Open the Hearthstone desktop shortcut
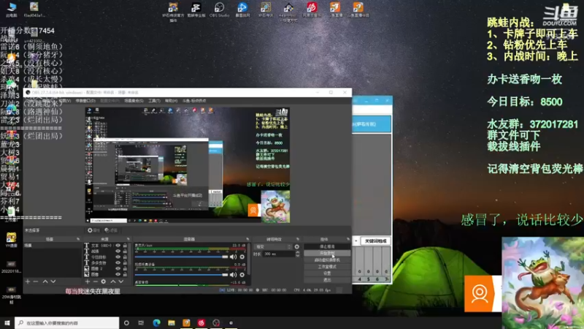Viewport: 584px width, 329px height. pyautogui.click(x=288, y=11)
